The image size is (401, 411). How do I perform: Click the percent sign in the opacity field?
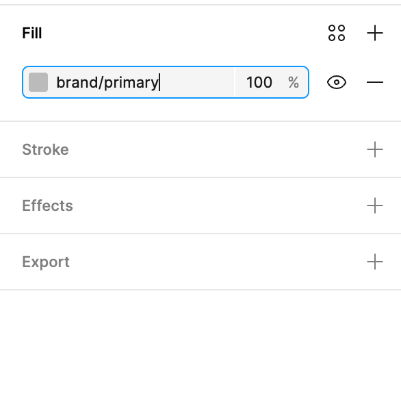click(x=294, y=82)
